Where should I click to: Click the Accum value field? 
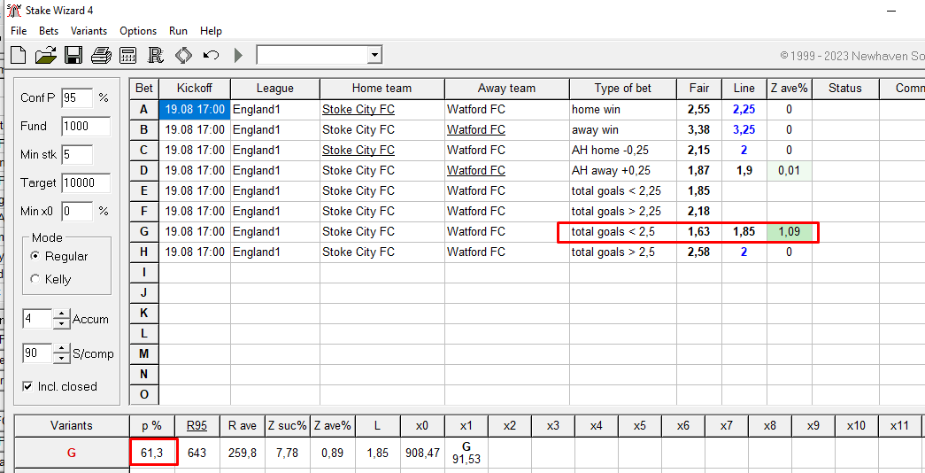coord(38,320)
